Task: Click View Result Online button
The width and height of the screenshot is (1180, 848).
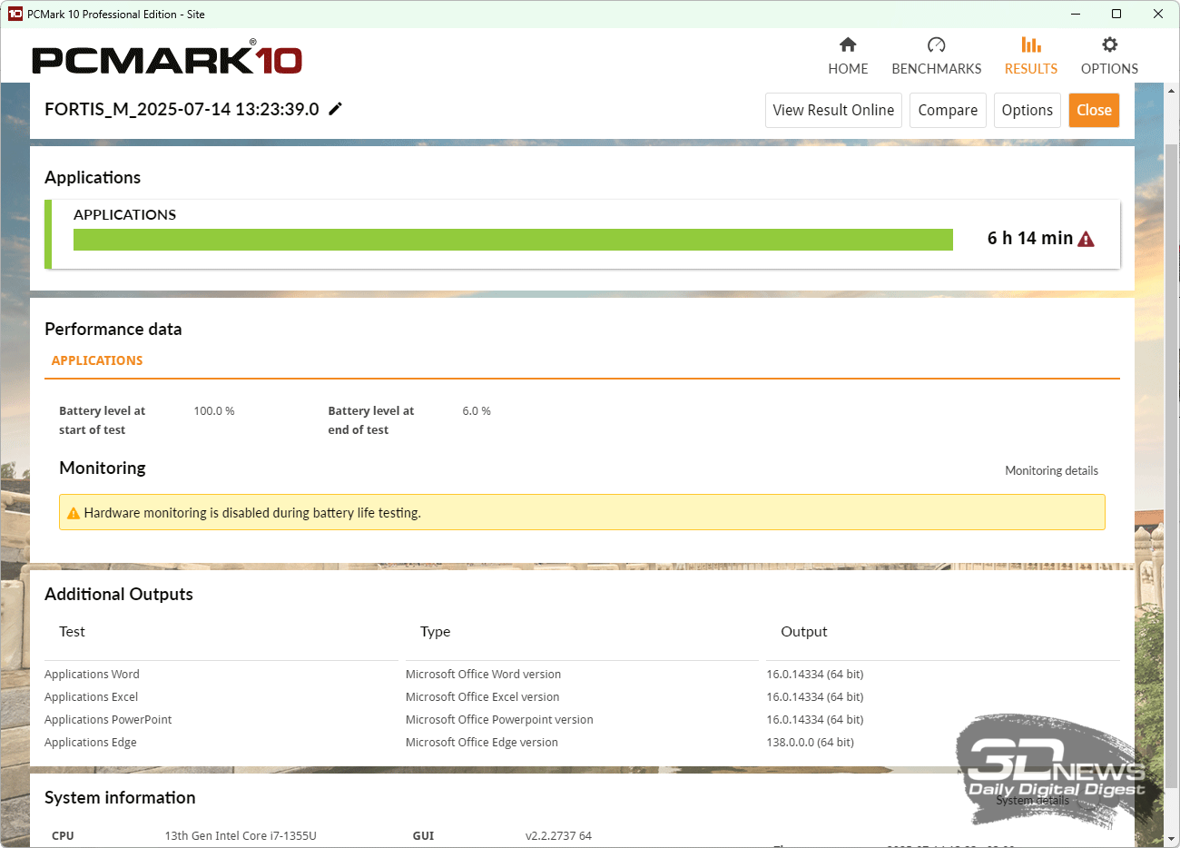Action: pos(833,110)
